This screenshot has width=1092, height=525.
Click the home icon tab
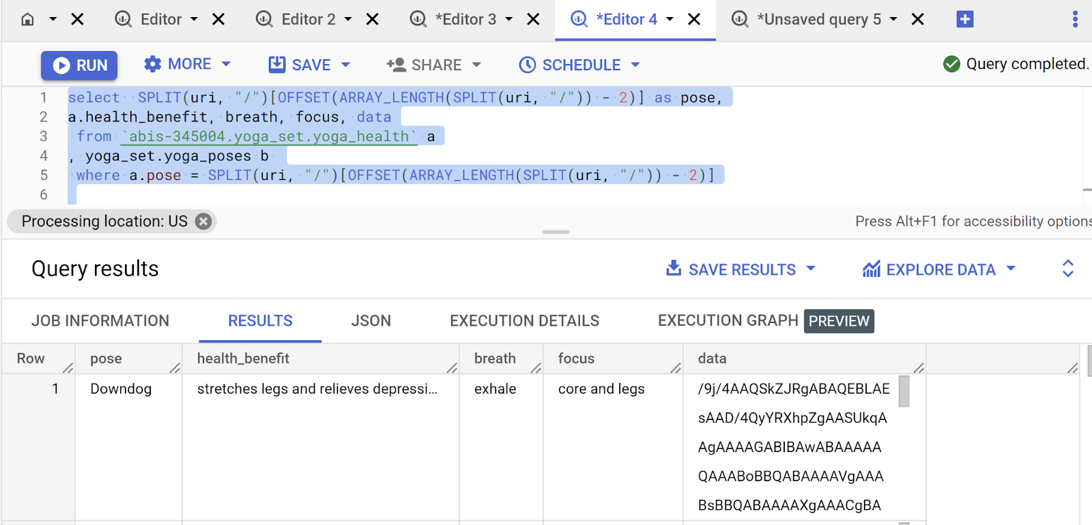pos(28,19)
